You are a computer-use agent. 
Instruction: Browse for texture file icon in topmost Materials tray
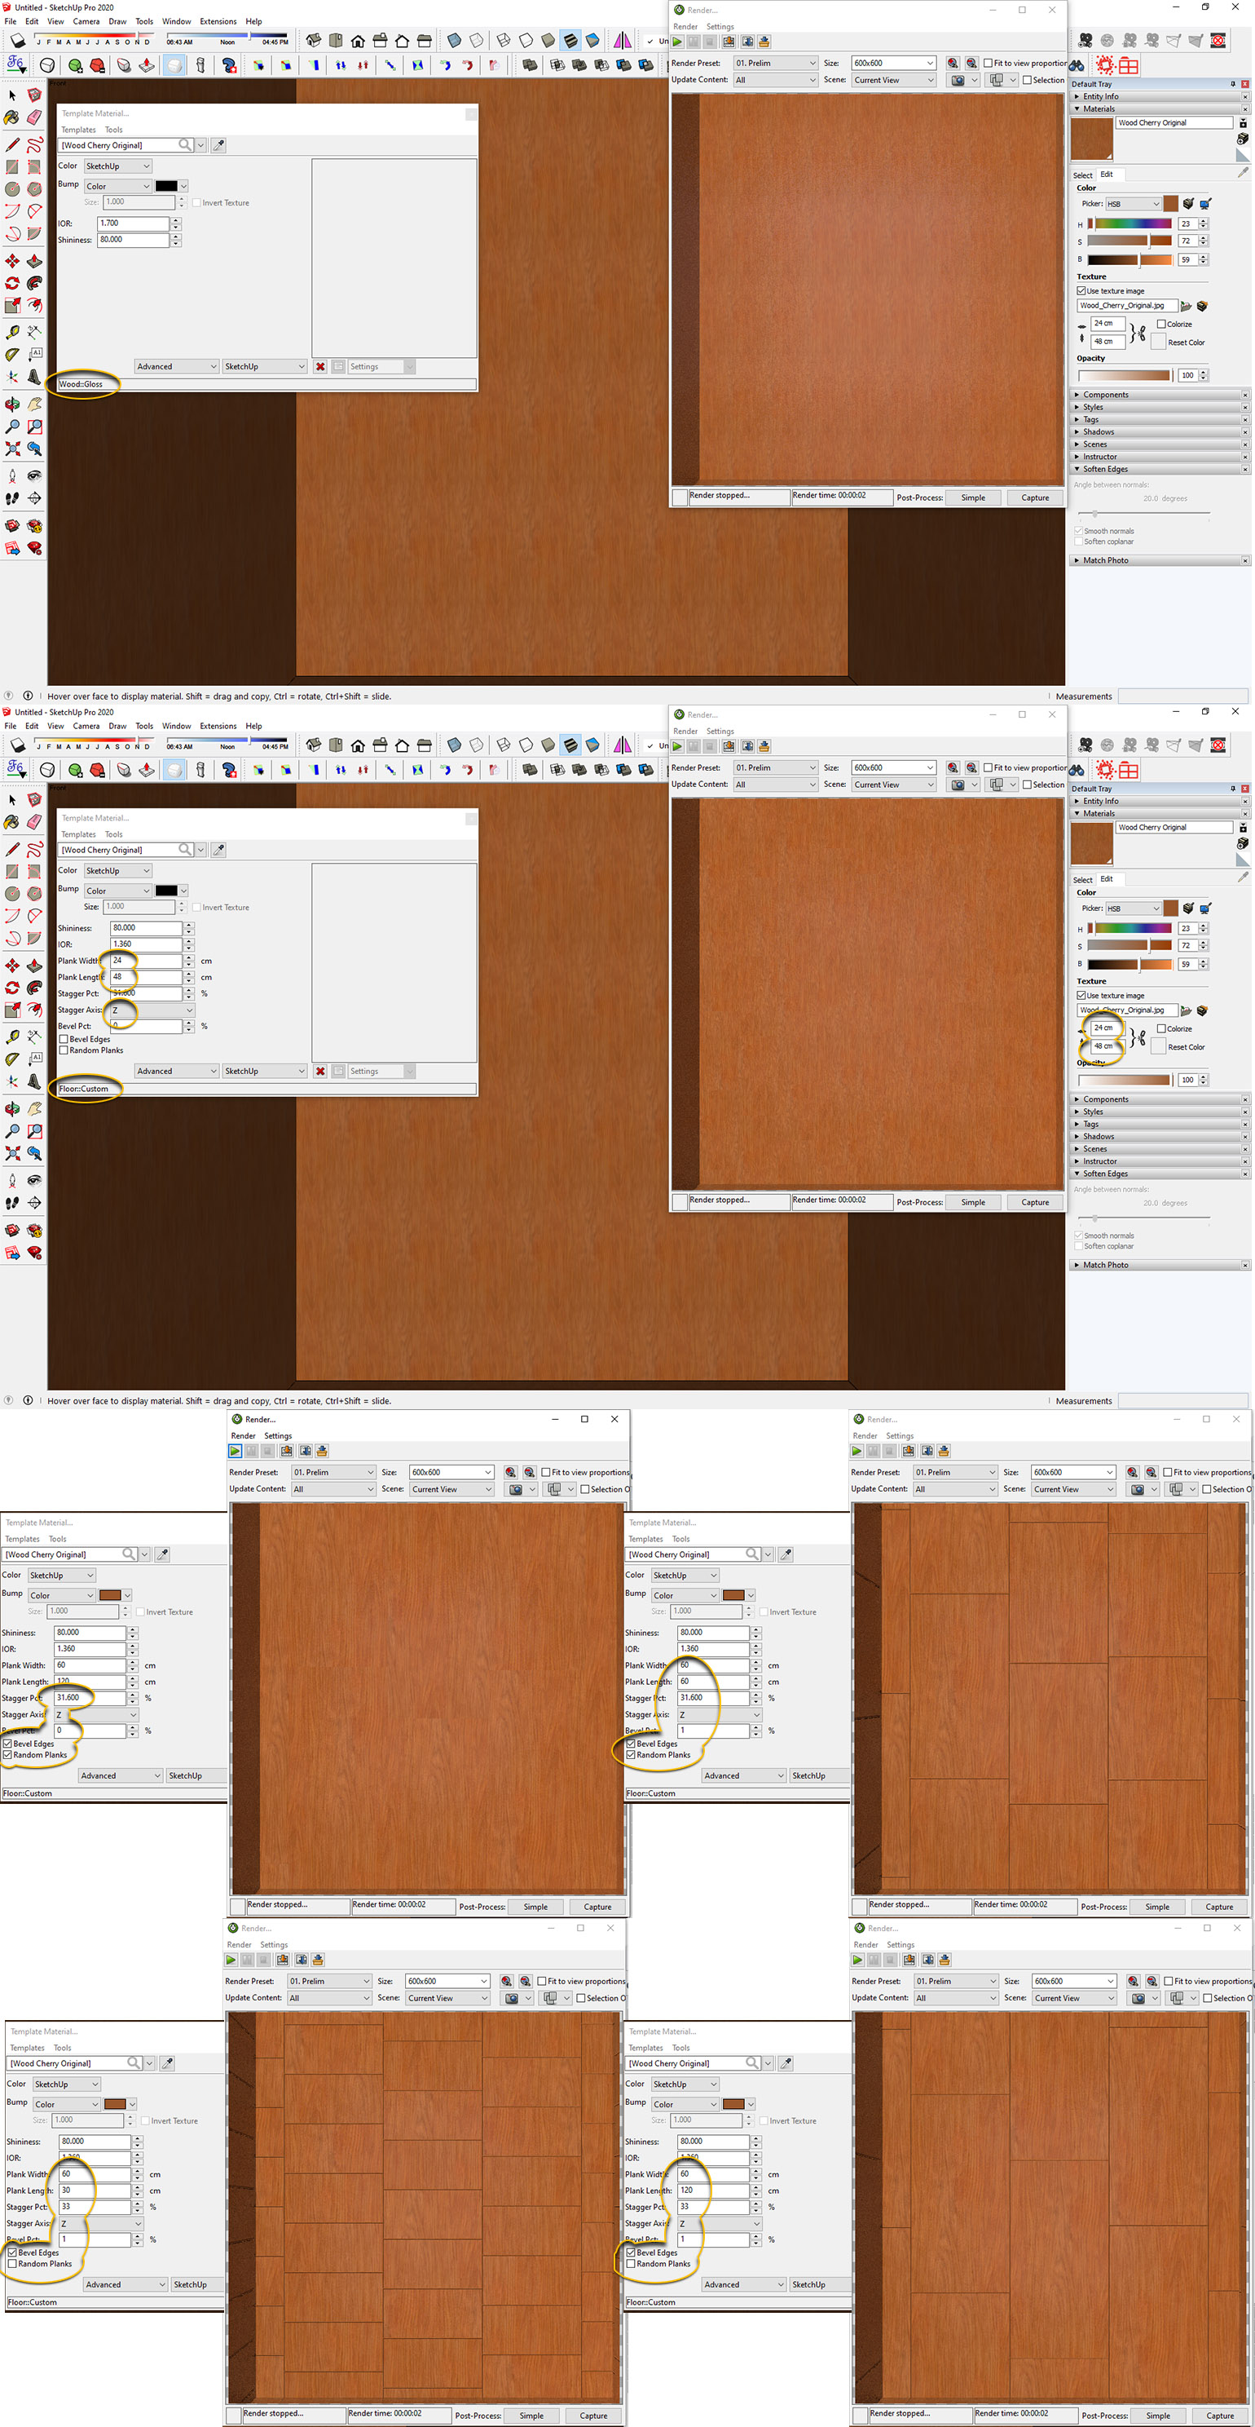tap(1187, 306)
